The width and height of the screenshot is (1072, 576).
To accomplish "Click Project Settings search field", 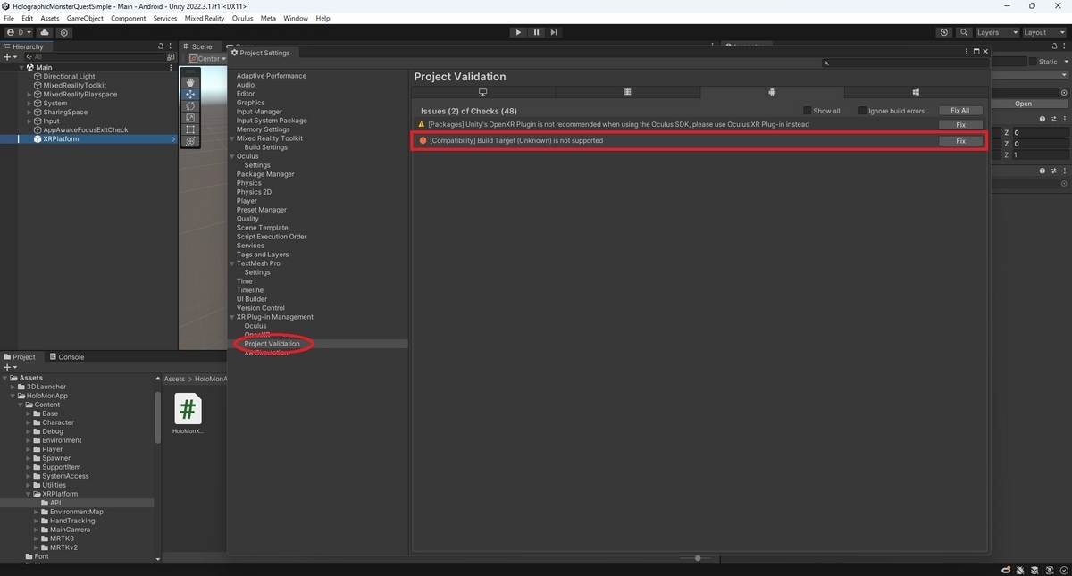I will pyautogui.click(x=906, y=63).
